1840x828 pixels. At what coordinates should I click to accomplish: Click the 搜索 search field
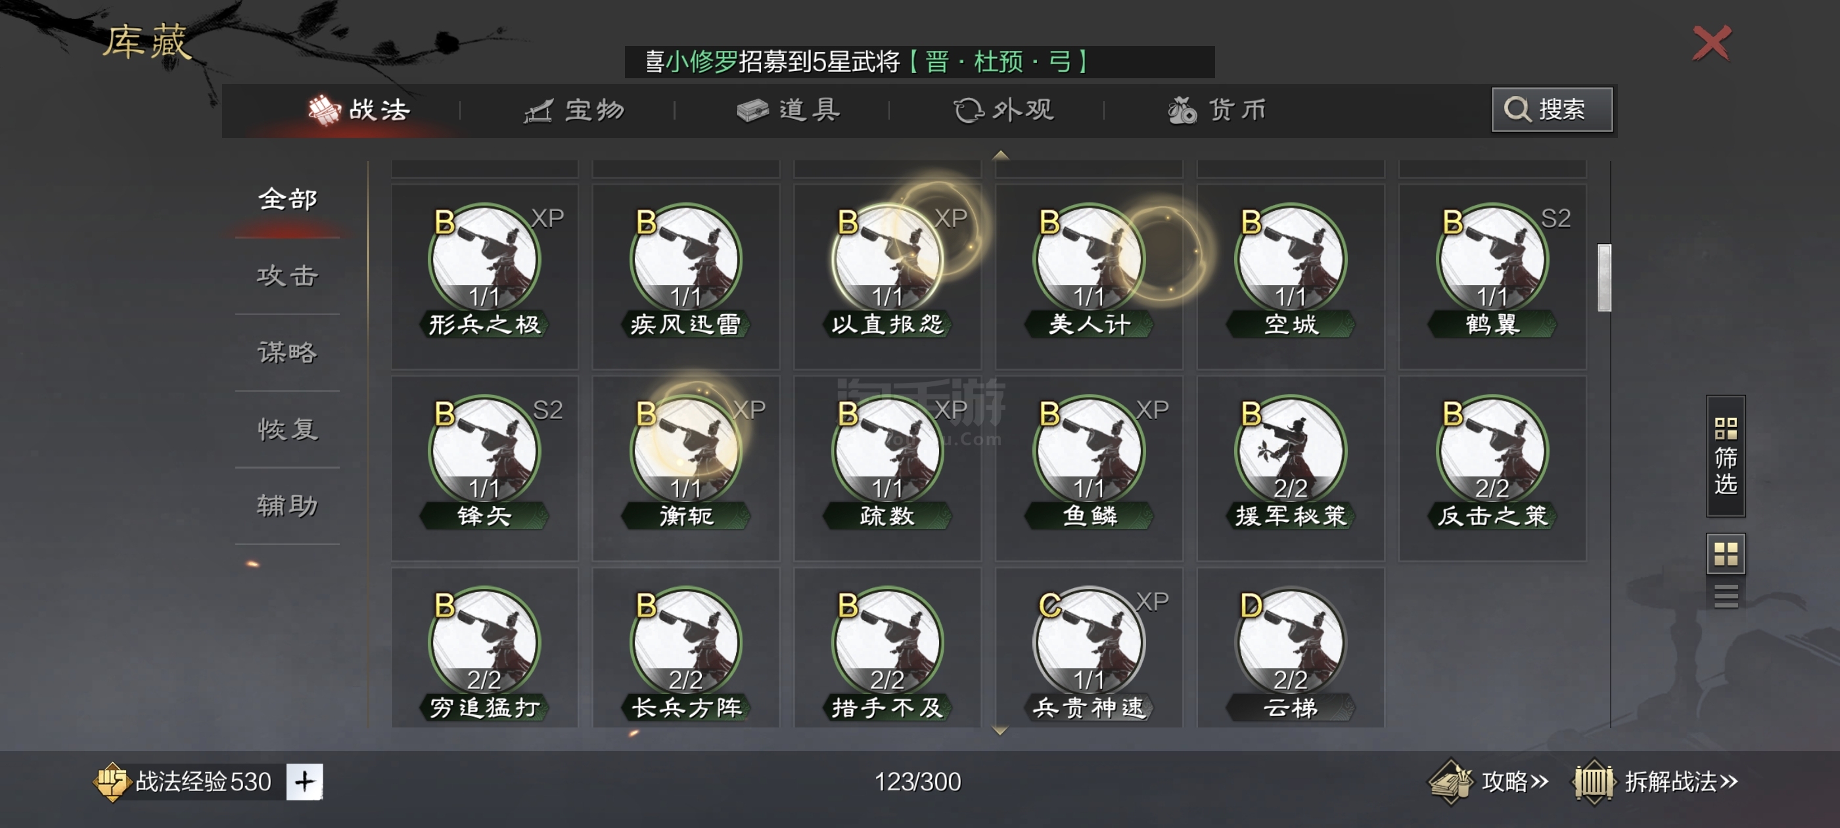click(x=1552, y=109)
